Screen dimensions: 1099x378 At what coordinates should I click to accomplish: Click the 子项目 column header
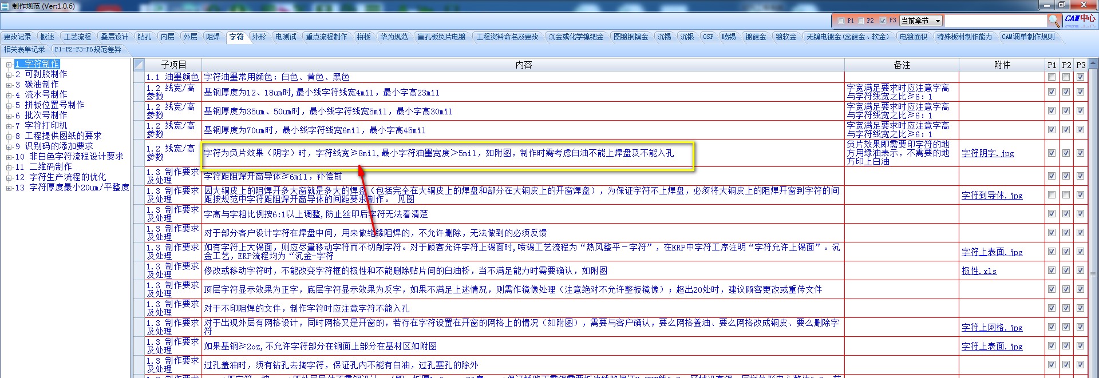pyautogui.click(x=173, y=65)
